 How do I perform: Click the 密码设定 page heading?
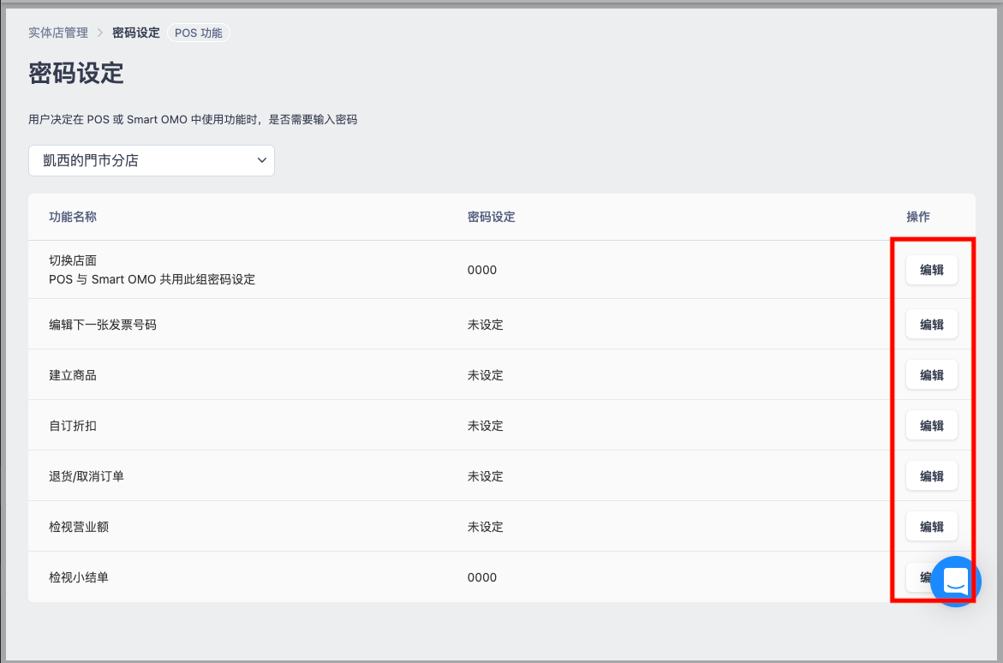[x=76, y=73]
